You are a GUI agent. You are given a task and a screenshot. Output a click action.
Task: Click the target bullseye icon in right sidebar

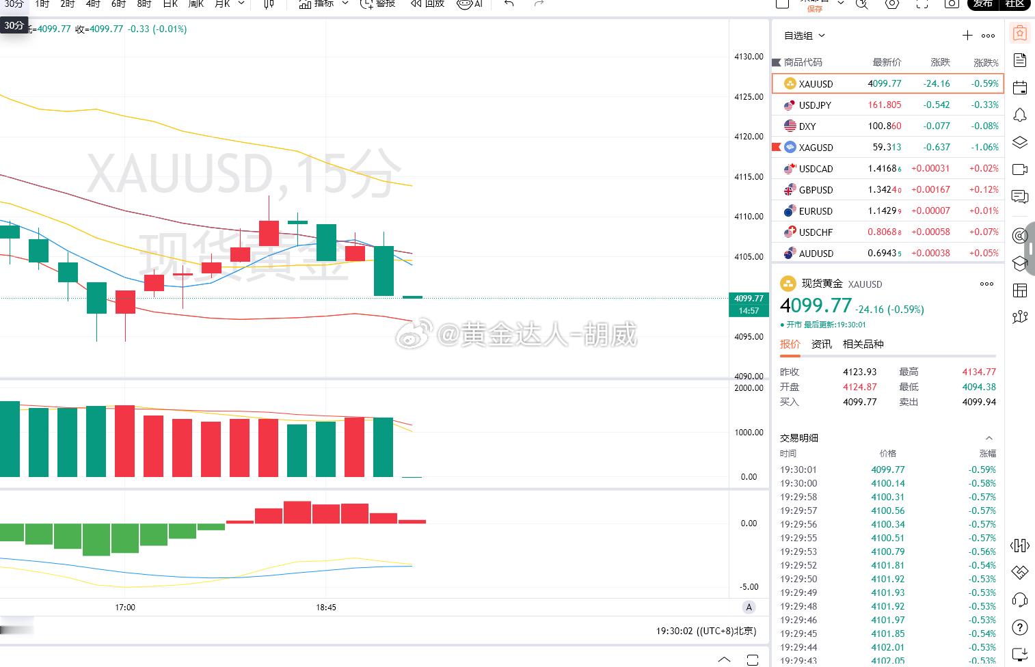[x=1019, y=236]
